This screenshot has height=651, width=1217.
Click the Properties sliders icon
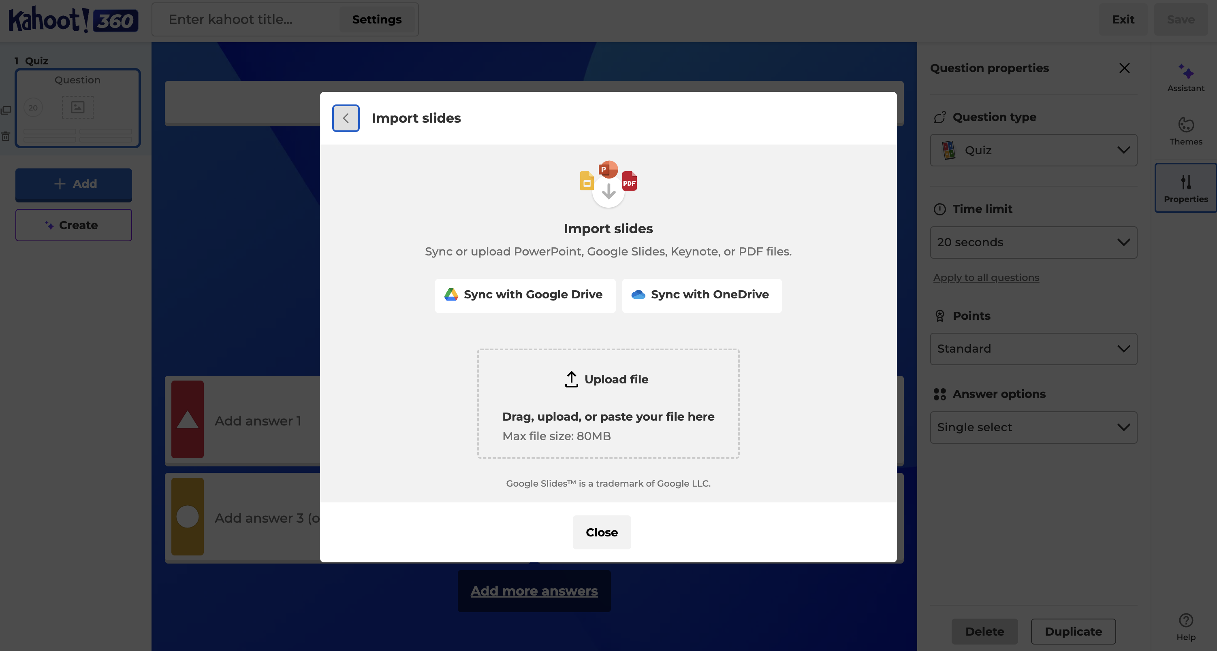[1186, 182]
